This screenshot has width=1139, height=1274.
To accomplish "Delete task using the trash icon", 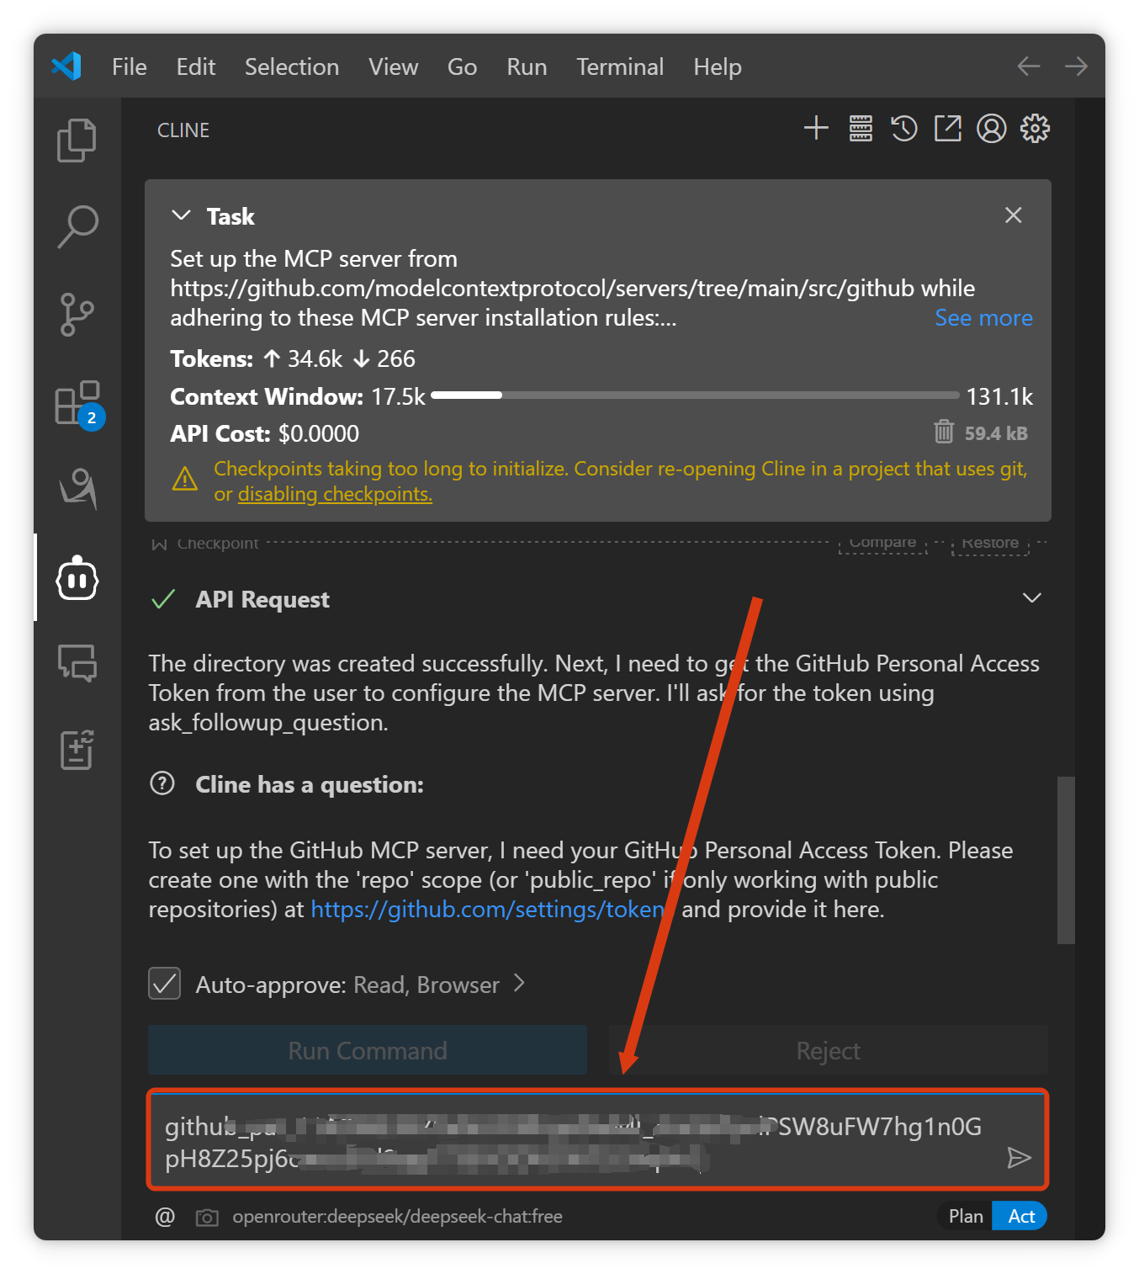I will [x=944, y=432].
